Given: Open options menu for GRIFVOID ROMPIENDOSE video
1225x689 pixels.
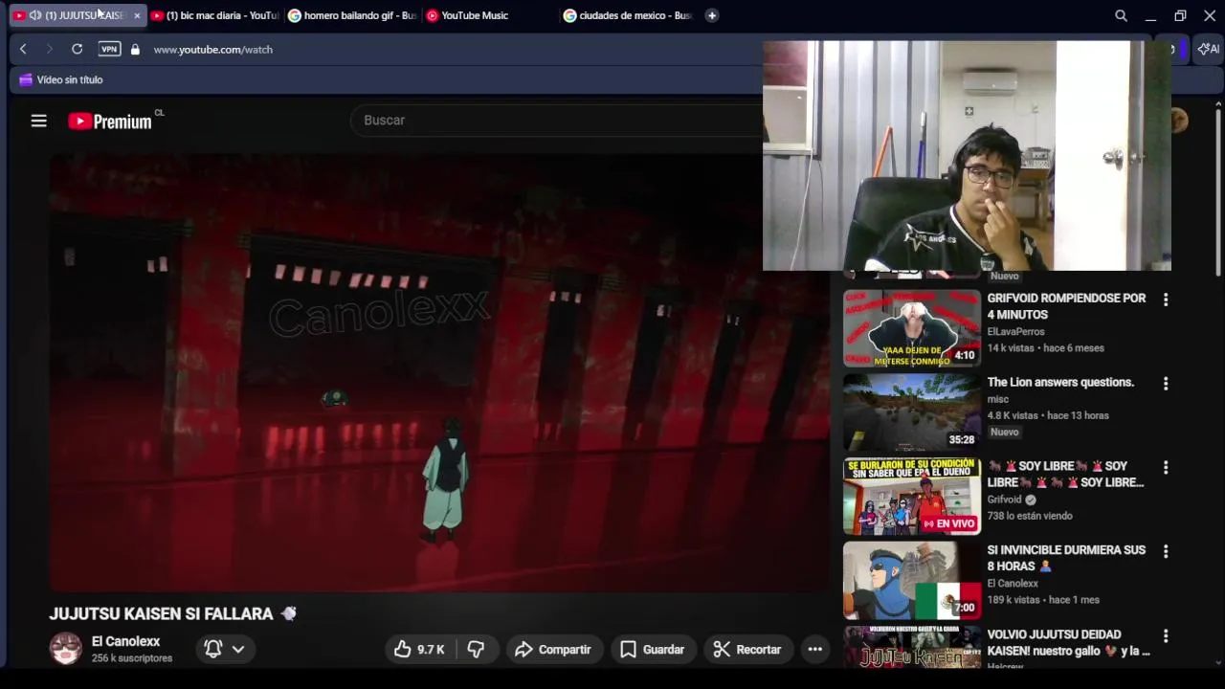Looking at the screenshot, I should coord(1165,300).
